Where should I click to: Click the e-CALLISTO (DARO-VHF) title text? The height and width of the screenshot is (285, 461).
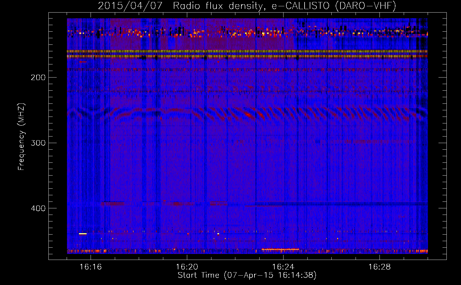[334, 6]
